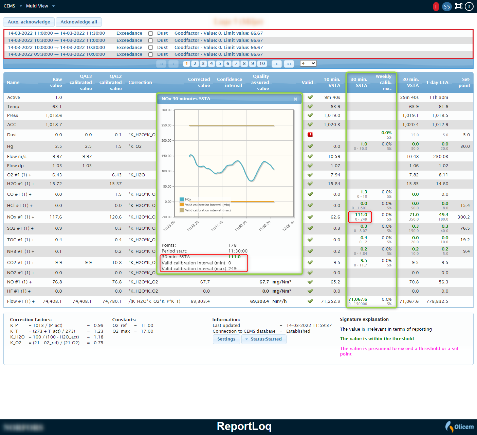This screenshot has width=477, height=435.
Task: Check the 10:00:00 to 10:30:00 exceedance checkbox
Action: (150, 48)
